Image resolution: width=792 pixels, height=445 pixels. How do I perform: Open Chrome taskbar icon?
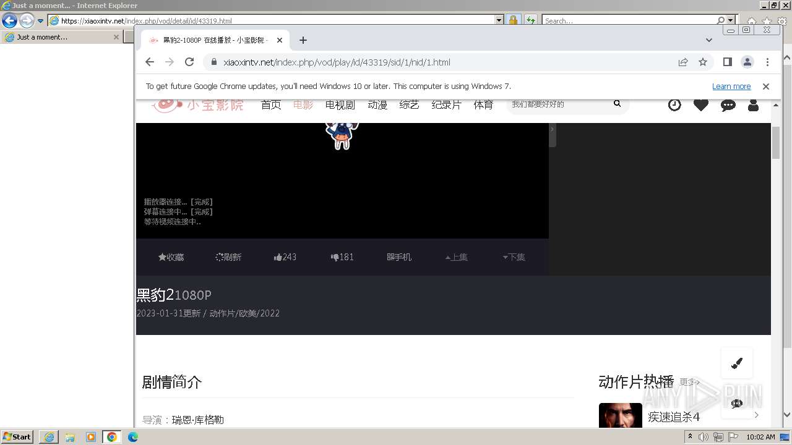[112, 437]
